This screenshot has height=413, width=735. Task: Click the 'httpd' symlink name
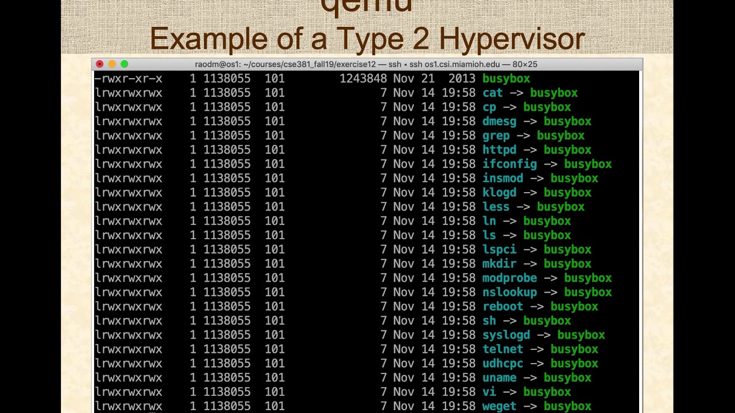pos(499,150)
